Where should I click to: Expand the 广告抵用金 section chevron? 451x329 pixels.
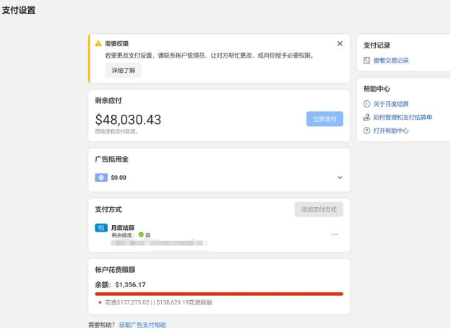(340, 177)
